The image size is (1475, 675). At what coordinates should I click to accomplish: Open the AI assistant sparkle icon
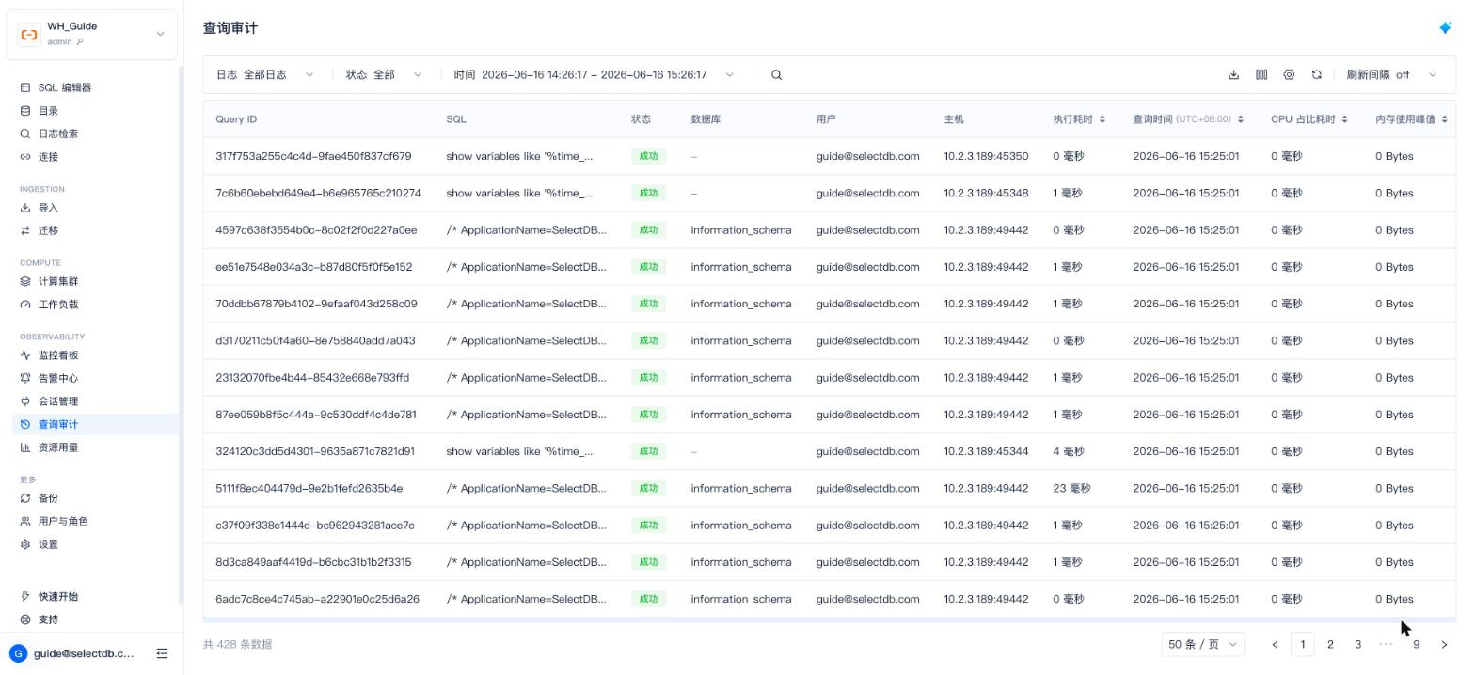(1445, 28)
